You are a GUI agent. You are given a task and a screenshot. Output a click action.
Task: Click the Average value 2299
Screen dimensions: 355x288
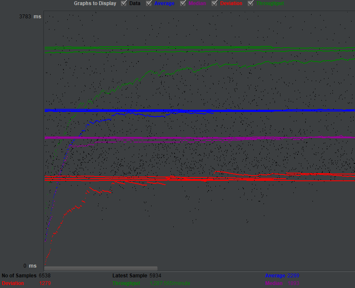coord(293,276)
